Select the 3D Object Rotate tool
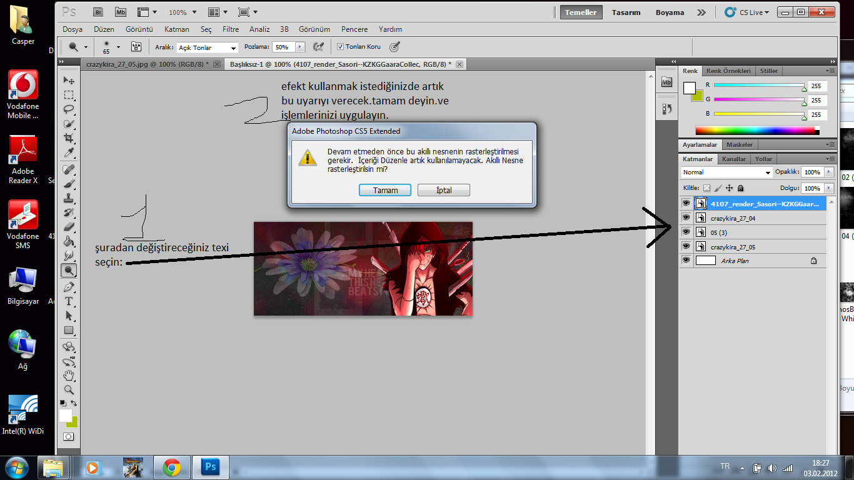 click(x=69, y=347)
